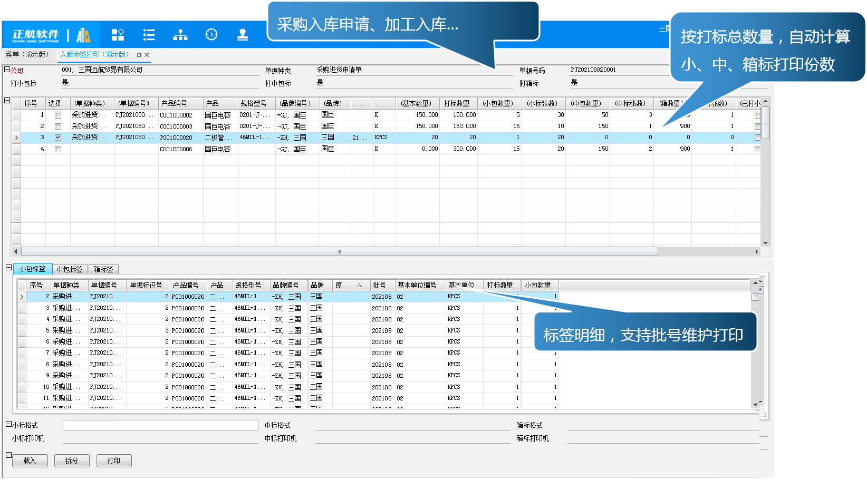Untick the 选择 checkbox for row 3
Screen dimensions: 867x480
58,138
